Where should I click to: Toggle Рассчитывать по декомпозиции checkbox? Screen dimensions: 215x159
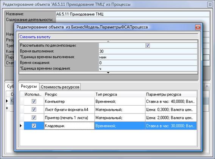[x=148, y=45]
